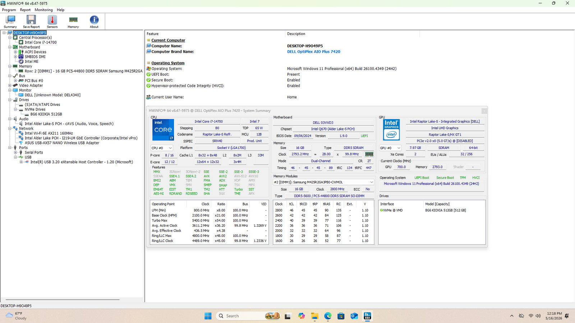Open Windows Start button on taskbar
This screenshot has width=575, height=323.
208,316
